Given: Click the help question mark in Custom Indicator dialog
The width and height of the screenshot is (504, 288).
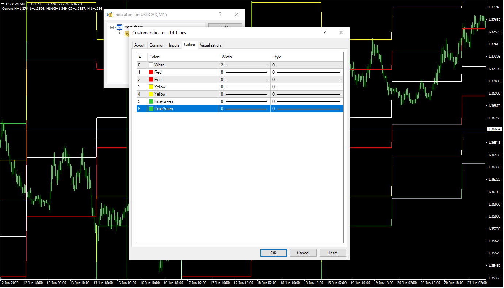Looking at the screenshot, I should pos(324,33).
